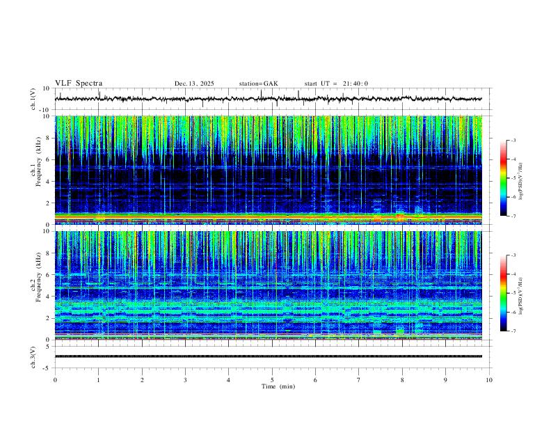The width and height of the screenshot is (551, 426).
Task: Click time axis tick label "10"
Action: click(x=489, y=380)
